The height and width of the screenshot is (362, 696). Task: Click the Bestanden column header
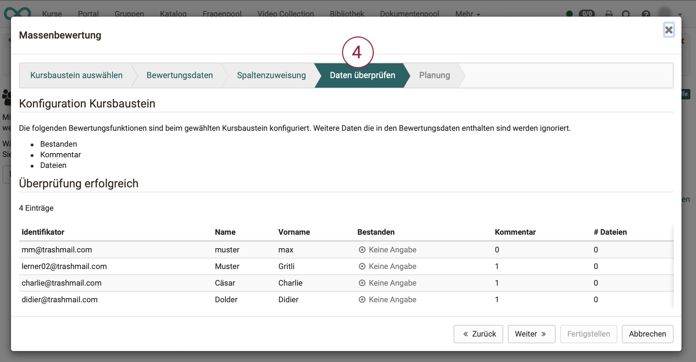376,232
